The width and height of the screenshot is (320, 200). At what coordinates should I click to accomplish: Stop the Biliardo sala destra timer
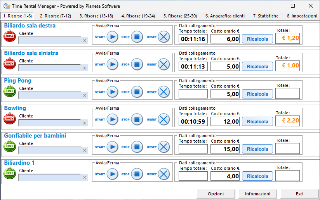(x=137, y=37)
